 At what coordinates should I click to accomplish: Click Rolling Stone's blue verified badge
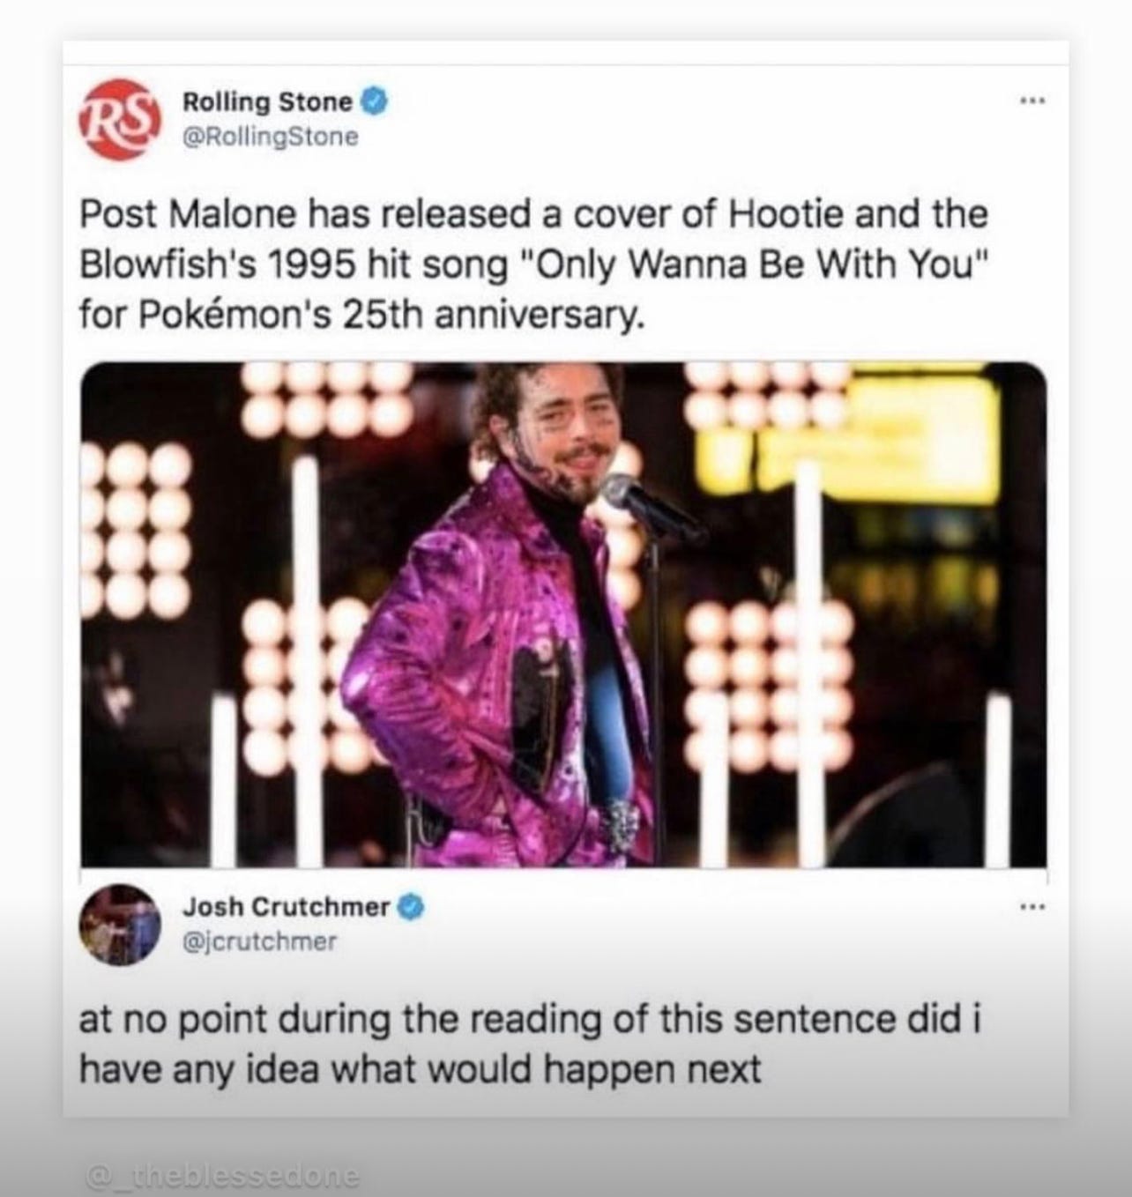pos(374,102)
